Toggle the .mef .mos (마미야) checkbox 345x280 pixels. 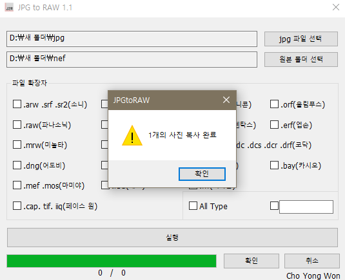pyautogui.click(x=17, y=185)
